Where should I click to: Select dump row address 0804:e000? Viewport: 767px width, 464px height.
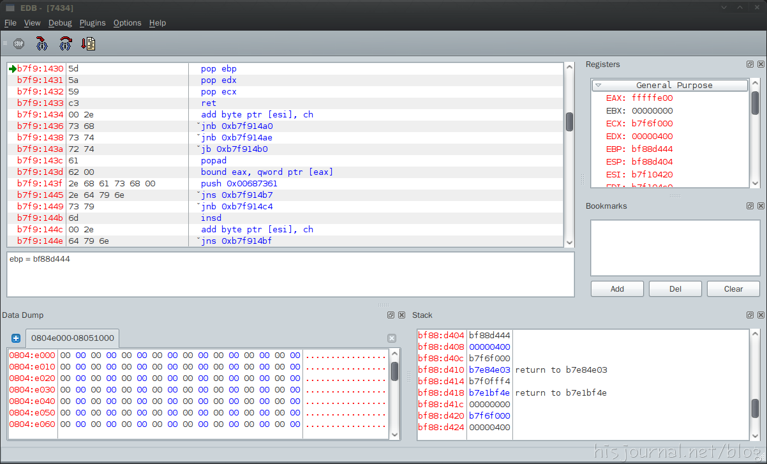pos(32,355)
